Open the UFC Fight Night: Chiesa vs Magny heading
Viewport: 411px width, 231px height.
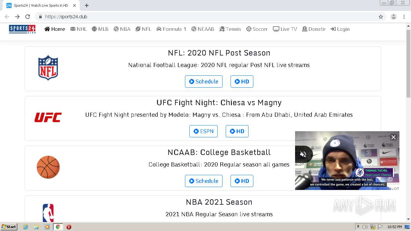pyautogui.click(x=219, y=103)
